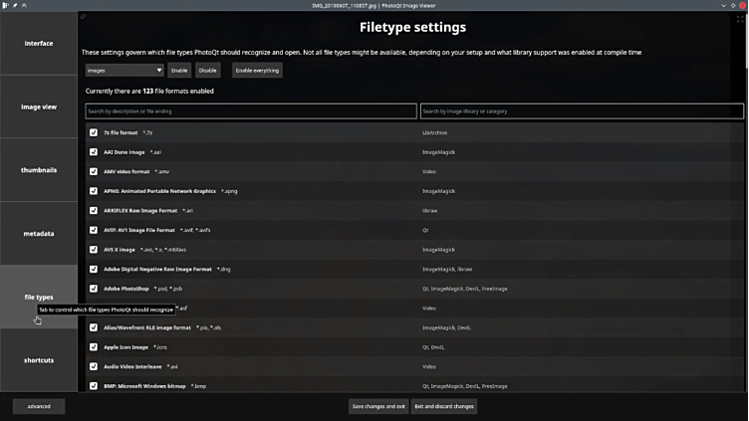
Task: Toggle the 7z file format checkbox
Action: [94, 132]
